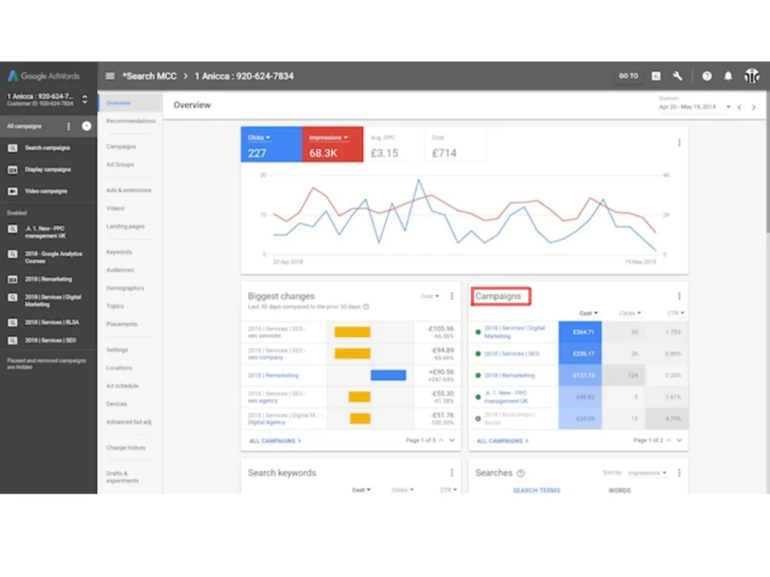Go to Ad Groups page
This screenshot has height=577, width=770.
pos(120,165)
